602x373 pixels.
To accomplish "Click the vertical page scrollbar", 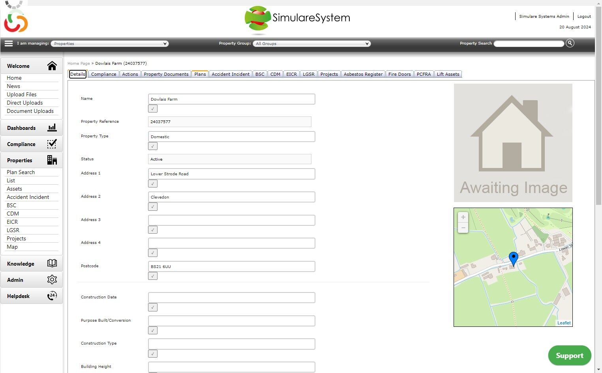I will tap(598, 107).
